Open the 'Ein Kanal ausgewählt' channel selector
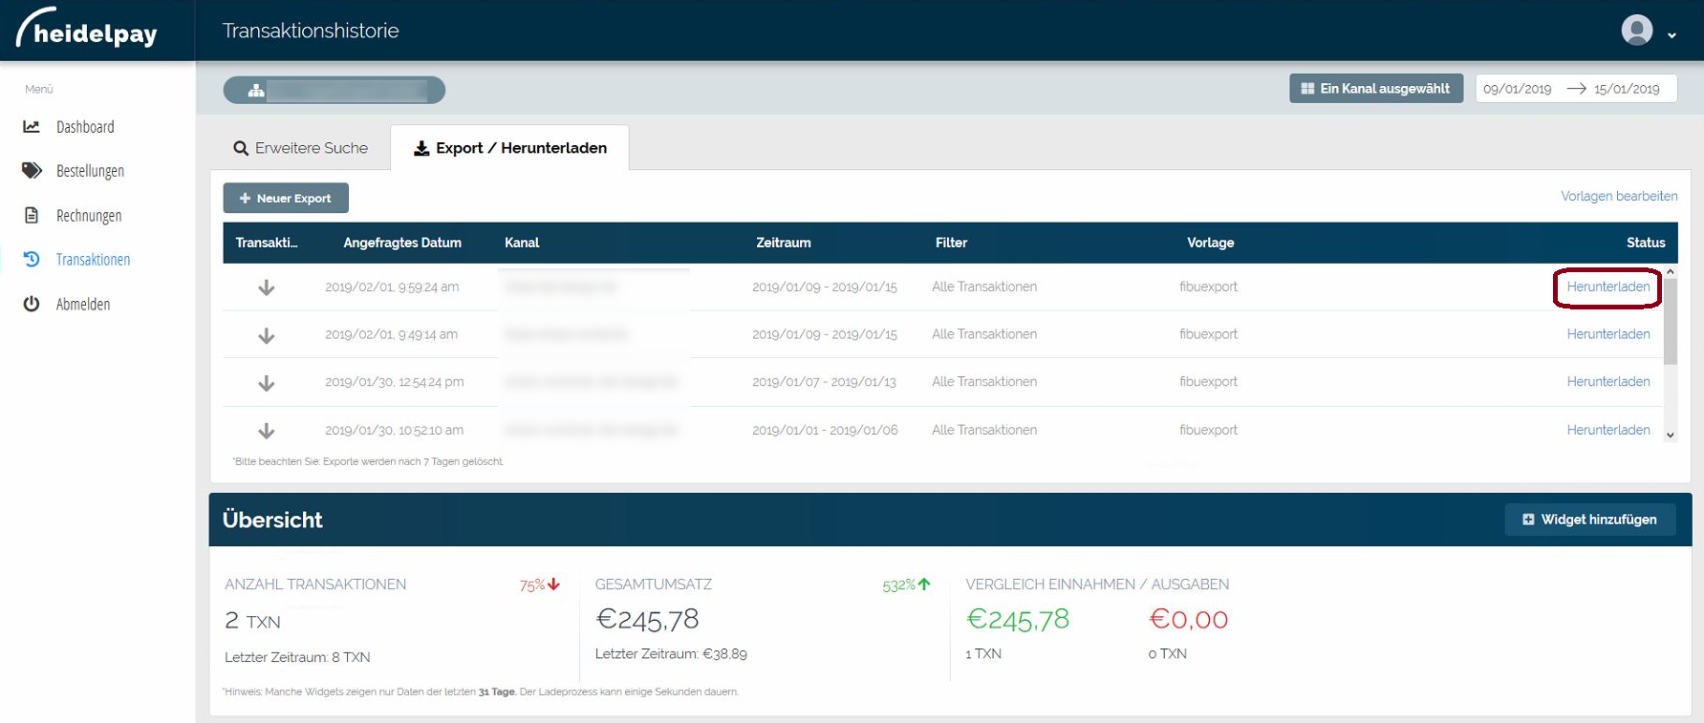 (1375, 89)
